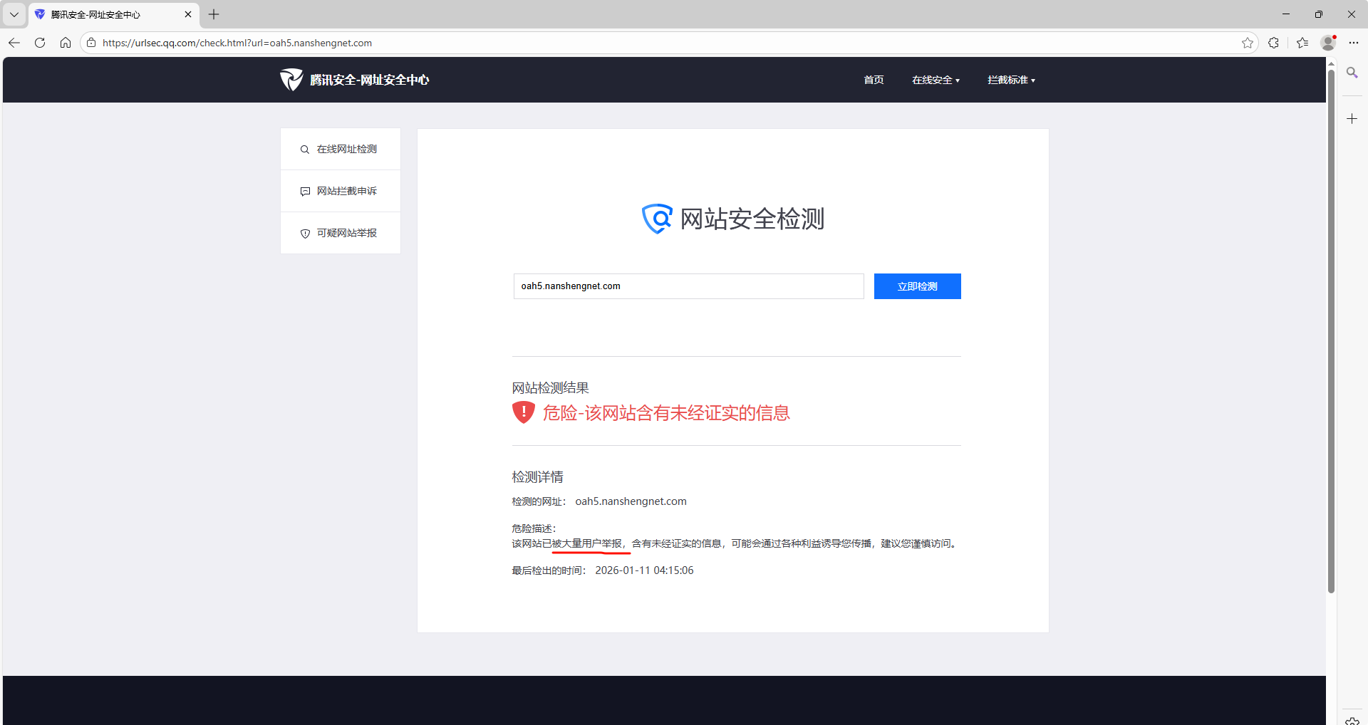The width and height of the screenshot is (1368, 725).
Task: Expand the 拦截标准 dropdown menu
Action: (x=1011, y=80)
